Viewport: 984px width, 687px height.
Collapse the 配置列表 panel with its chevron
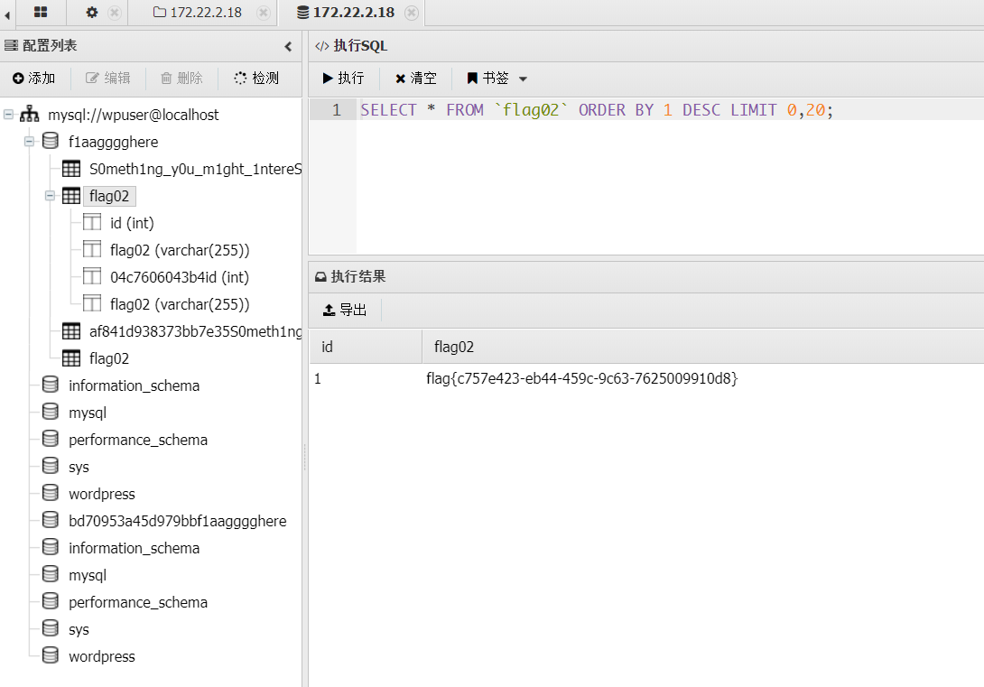(288, 46)
